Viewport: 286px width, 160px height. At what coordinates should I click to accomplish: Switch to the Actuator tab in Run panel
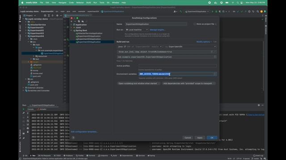(42, 109)
